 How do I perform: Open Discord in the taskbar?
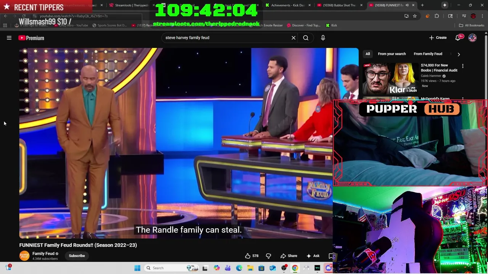click(328, 268)
